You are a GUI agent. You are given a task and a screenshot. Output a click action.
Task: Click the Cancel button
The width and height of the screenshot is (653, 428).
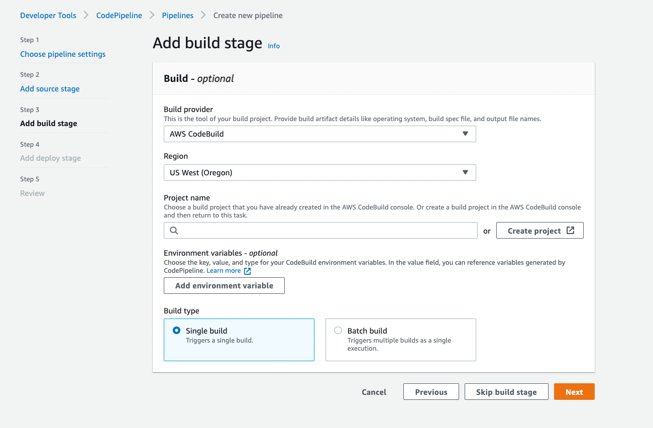374,392
